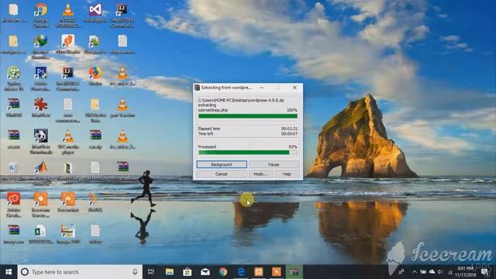Open the Action Center notifications icon

485,272
